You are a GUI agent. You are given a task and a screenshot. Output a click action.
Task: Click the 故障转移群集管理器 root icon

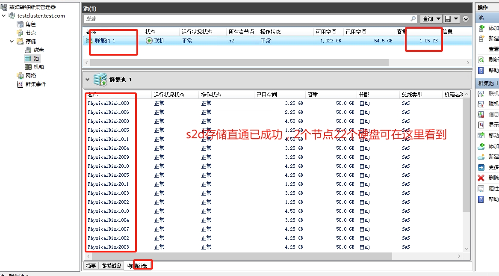point(4,7)
